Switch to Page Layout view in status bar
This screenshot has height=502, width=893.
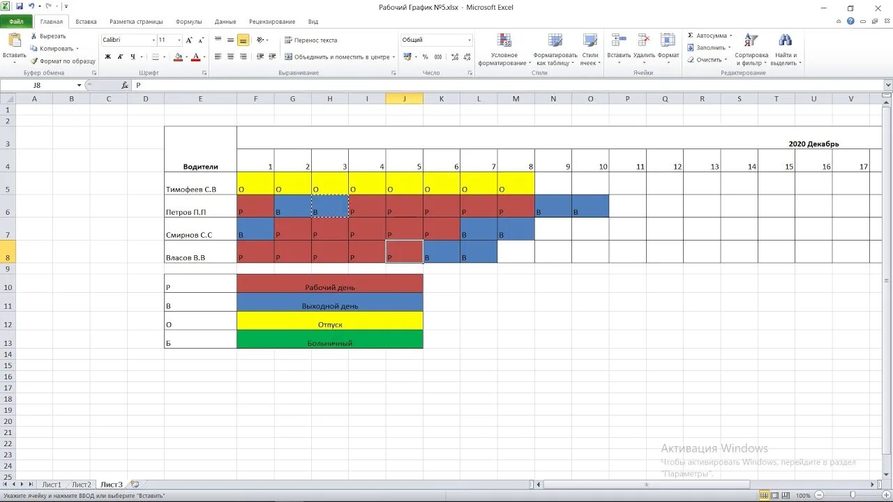[x=776, y=496]
